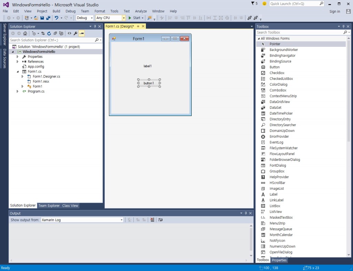Click the New Project toolbar icon
The height and width of the screenshot is (271, 353).
click(27, 18)
